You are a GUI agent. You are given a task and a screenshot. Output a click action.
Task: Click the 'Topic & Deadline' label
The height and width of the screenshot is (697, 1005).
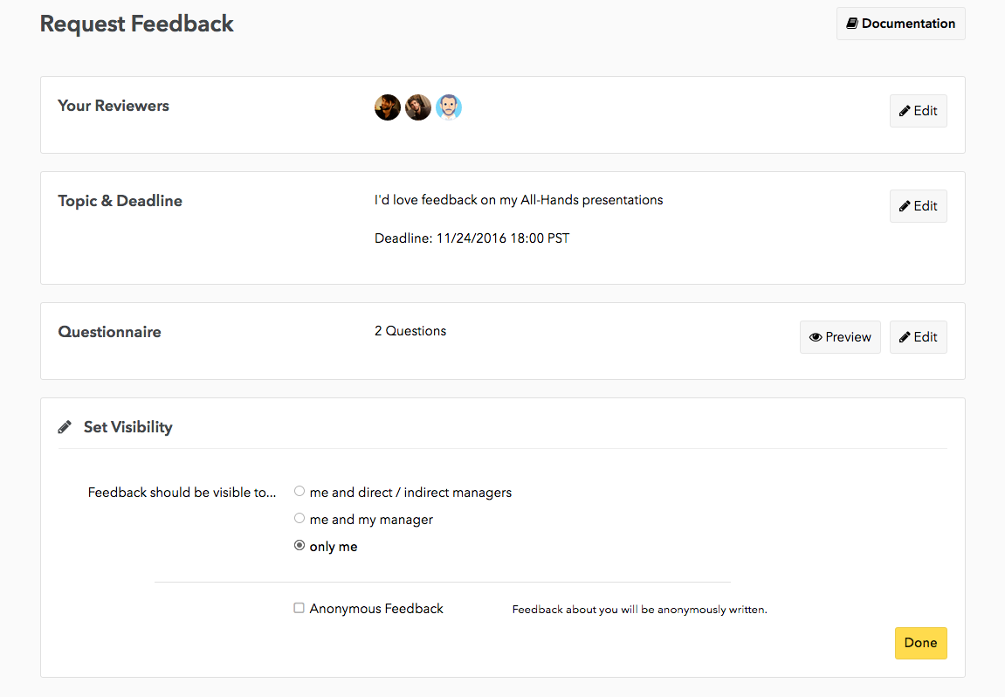pos(120,201)
